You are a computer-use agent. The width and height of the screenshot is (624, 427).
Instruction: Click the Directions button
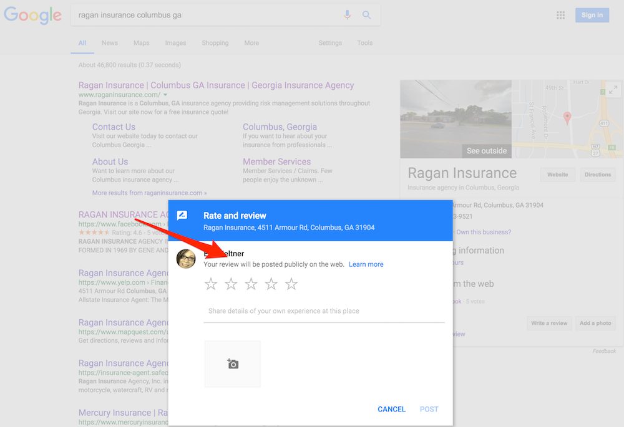click(x=598, y=175)
